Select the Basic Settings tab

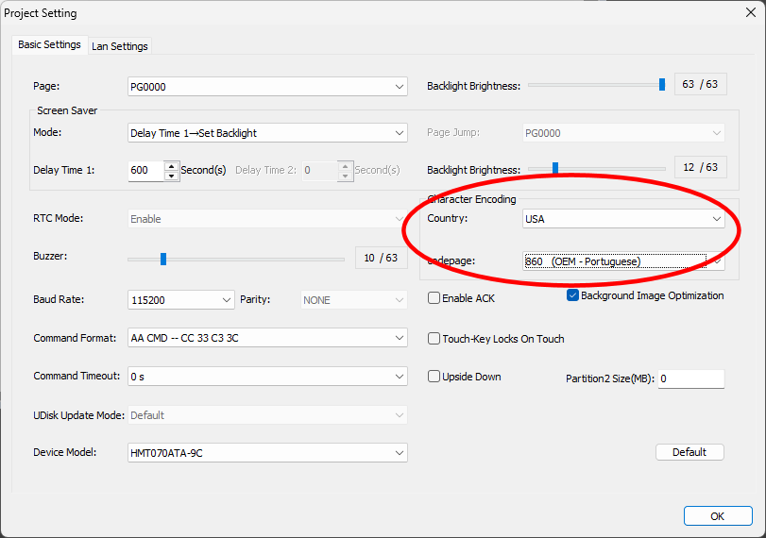coord(49,45)
